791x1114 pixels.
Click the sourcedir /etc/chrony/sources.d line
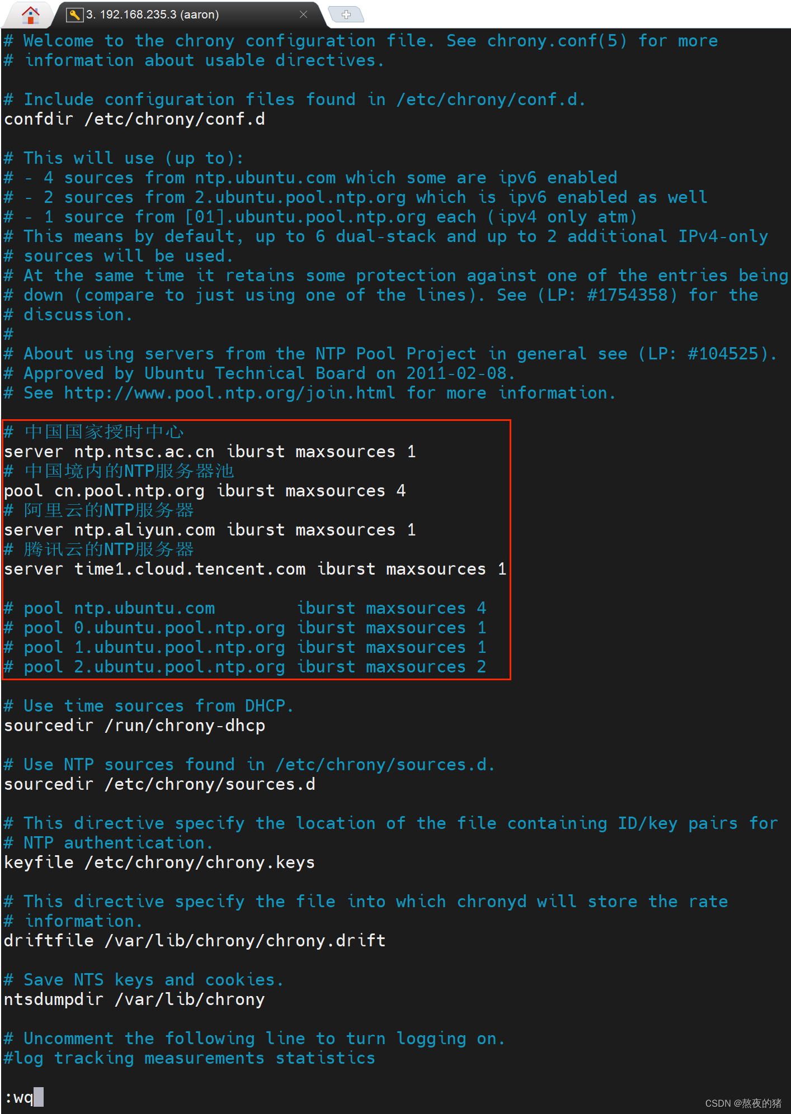coord(159,784)
